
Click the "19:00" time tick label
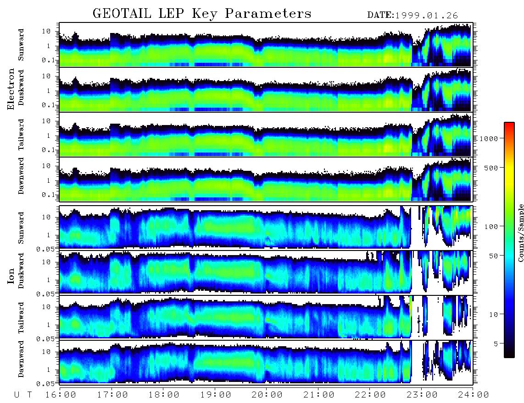coord(216,395)
